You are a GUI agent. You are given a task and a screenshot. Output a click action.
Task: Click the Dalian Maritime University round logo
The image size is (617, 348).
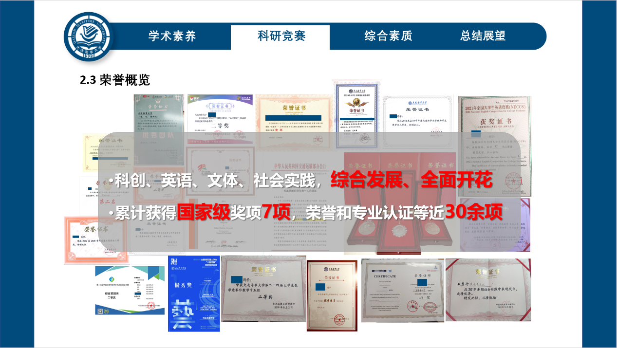click(x=88, y=37)
